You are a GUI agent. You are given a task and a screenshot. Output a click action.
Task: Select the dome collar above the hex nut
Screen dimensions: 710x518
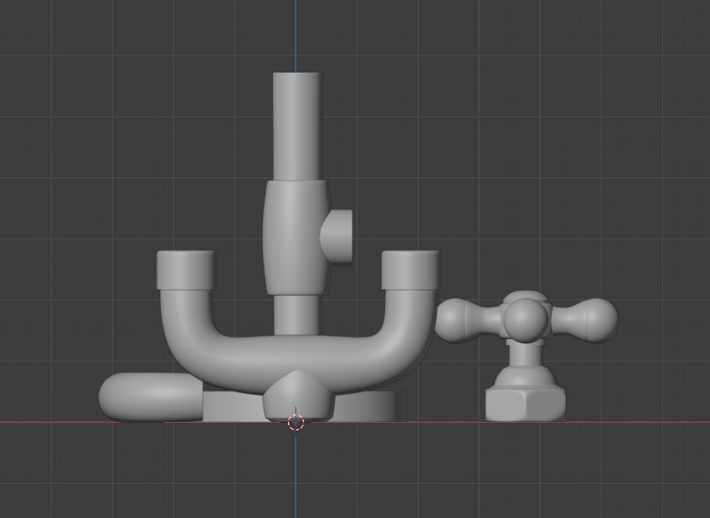[525, 377]
